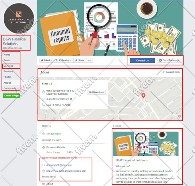Open the Photos section
This screenshot has height=186, width=195.
[7, 77]
